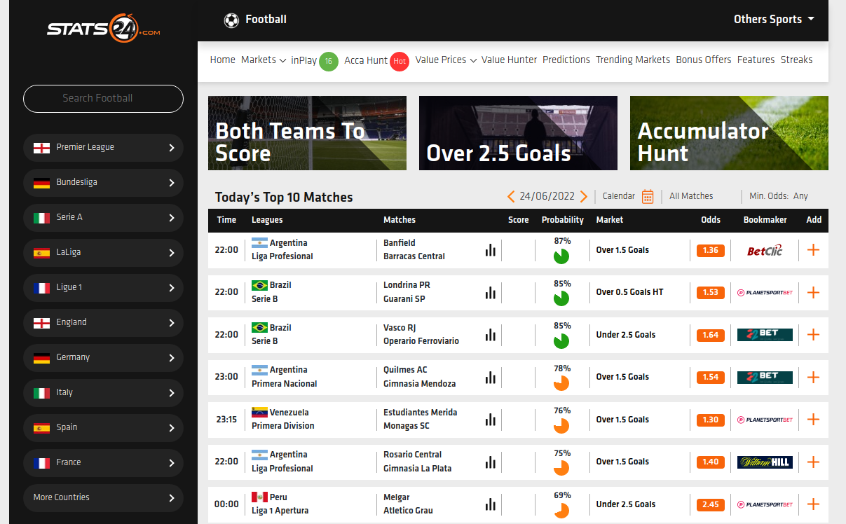This screenshot has height=524, width=846.
Task: Open Bonus Offers menu item
Action: [x=704, y=60]
